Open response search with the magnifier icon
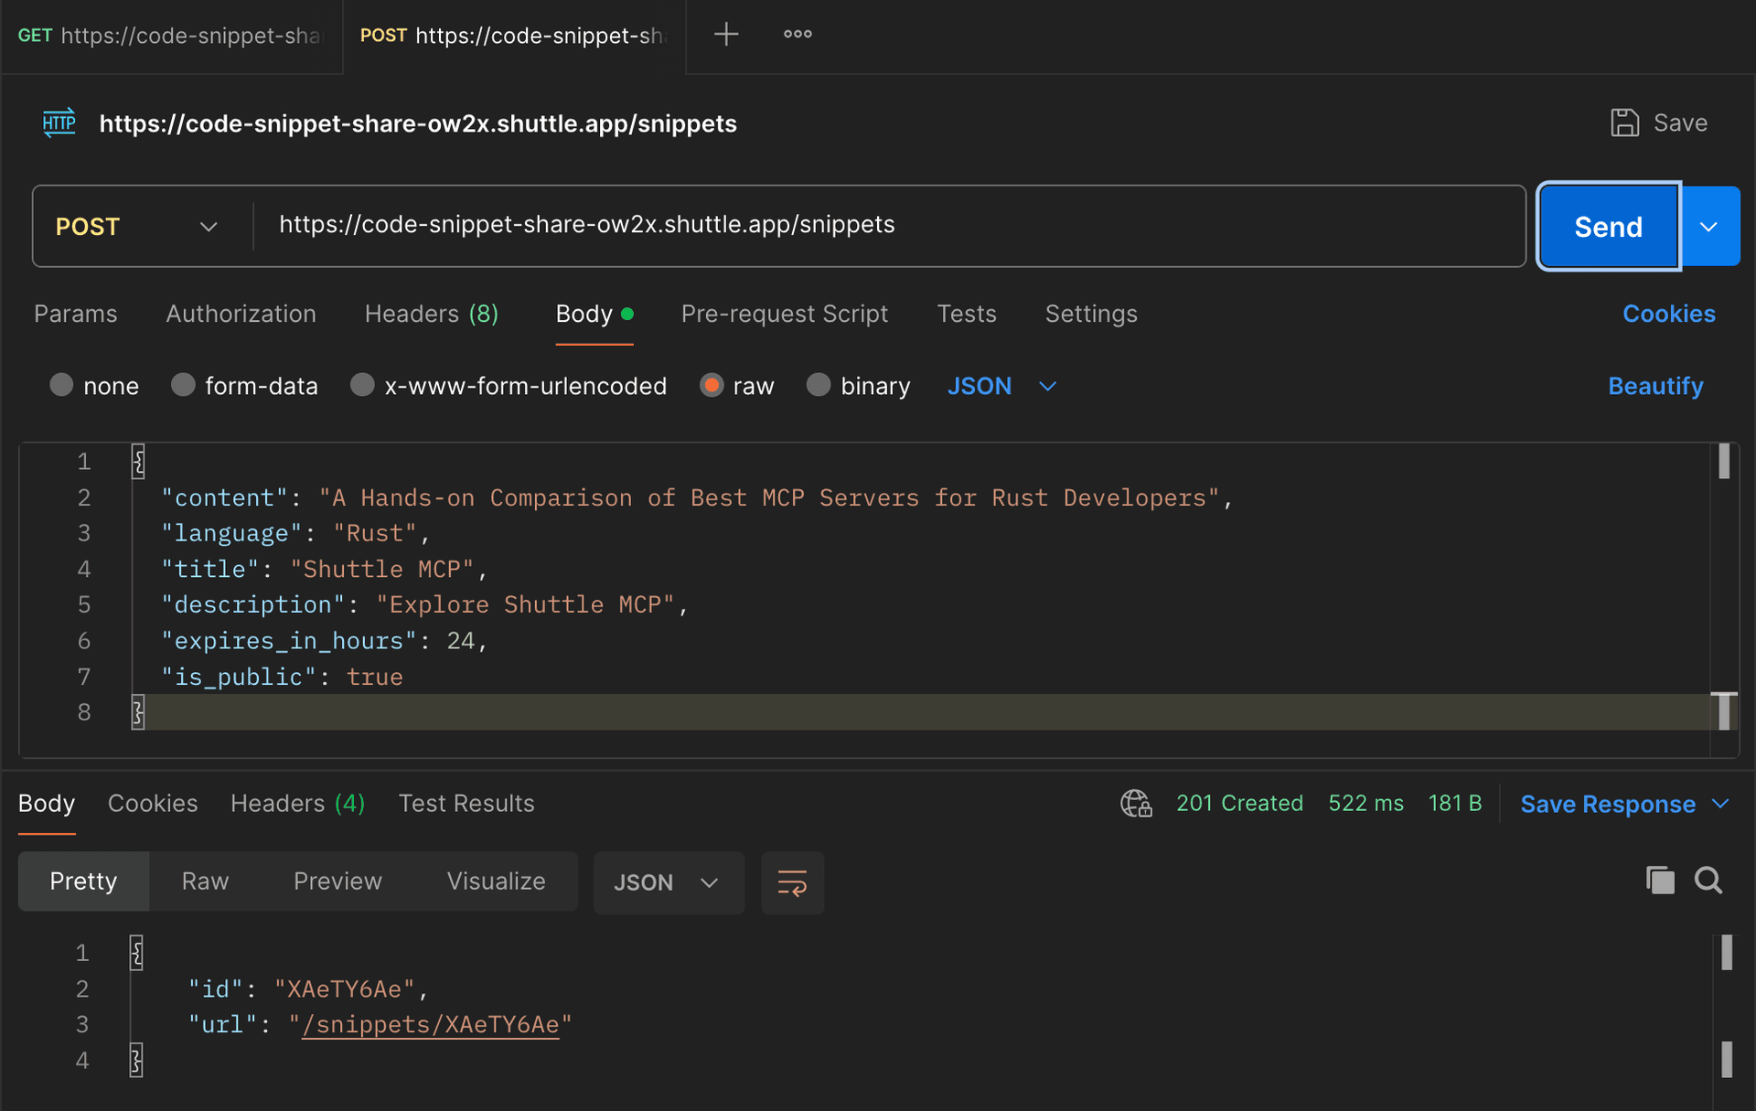The height and width of the screenshot is (1111, 1756). click(1708, 881)
